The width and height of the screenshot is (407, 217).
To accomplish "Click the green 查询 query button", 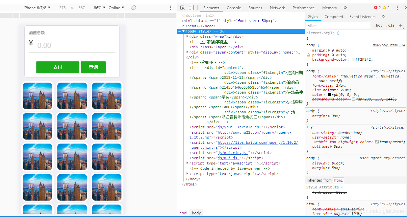I will [93, 67].
